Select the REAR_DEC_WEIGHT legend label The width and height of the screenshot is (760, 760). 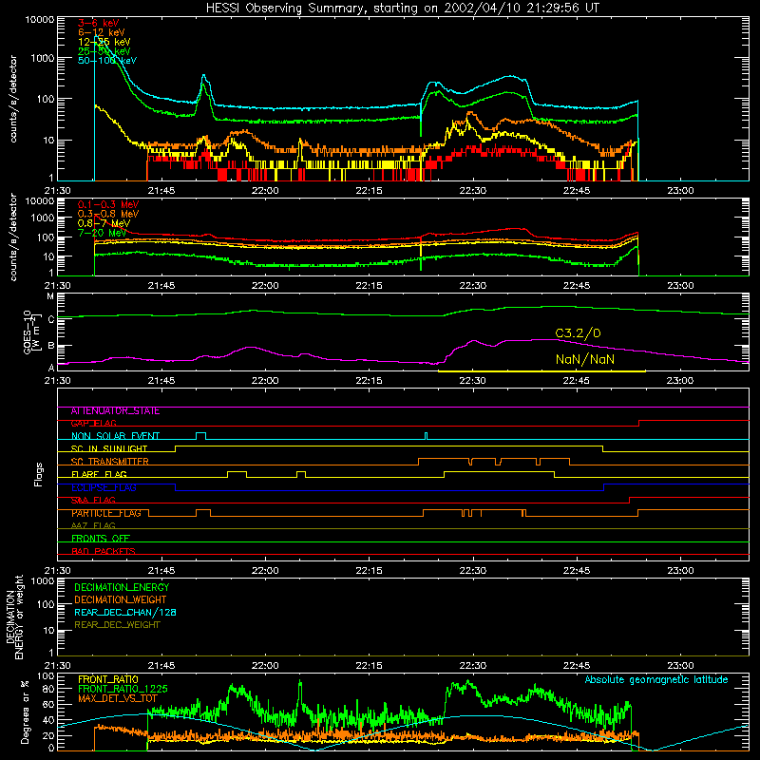[x=117, y=625]
